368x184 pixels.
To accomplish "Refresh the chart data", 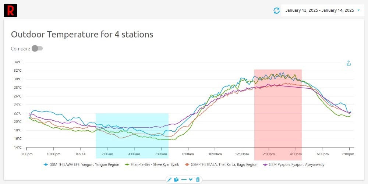I will (277, 11).
